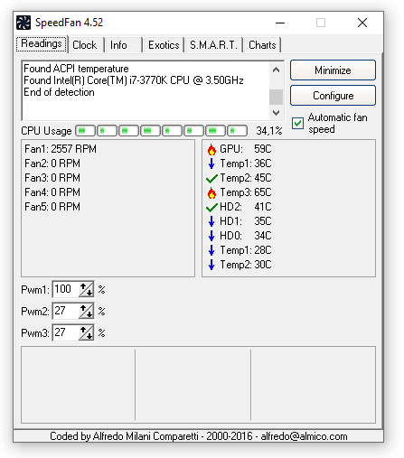The height and width of the screenshot is (458, 404).
Task: Click the first CPU Usage core bar
Action: [85, 131]
